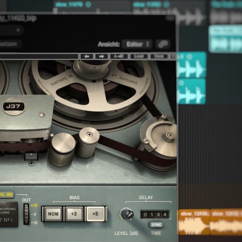The image size is (242, 242).
Task: Click the OUT level thumbwheel
Action: pos(26,214)
